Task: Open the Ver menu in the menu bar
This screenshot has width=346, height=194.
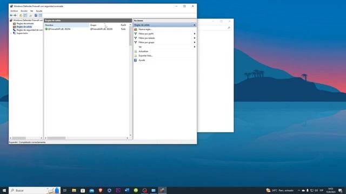Action: (x=32, y=11)
